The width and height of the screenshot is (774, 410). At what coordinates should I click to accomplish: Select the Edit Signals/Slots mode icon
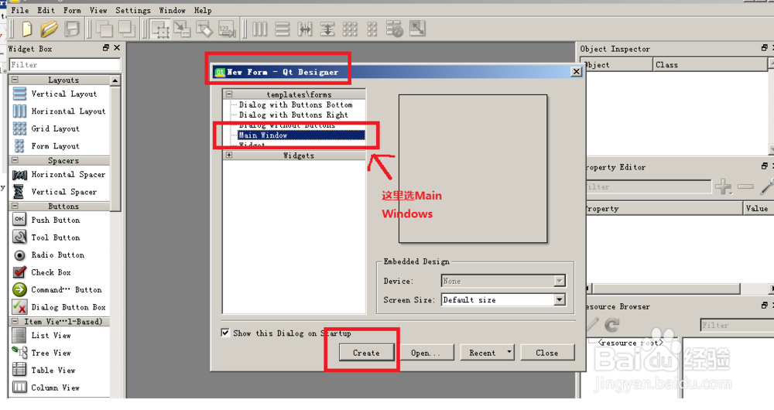click(182, 29)
